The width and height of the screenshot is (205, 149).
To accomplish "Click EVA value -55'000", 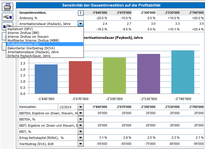I will [102, 144].
